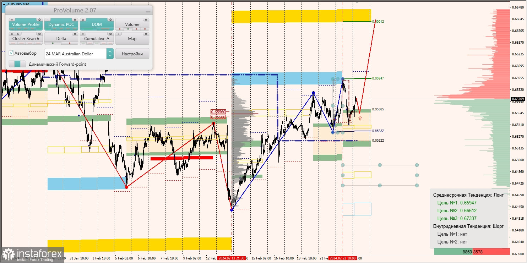This screenshot has height=263, width=527.
Task: Click the 0.65585 level label
Action: tap(378, 109)
